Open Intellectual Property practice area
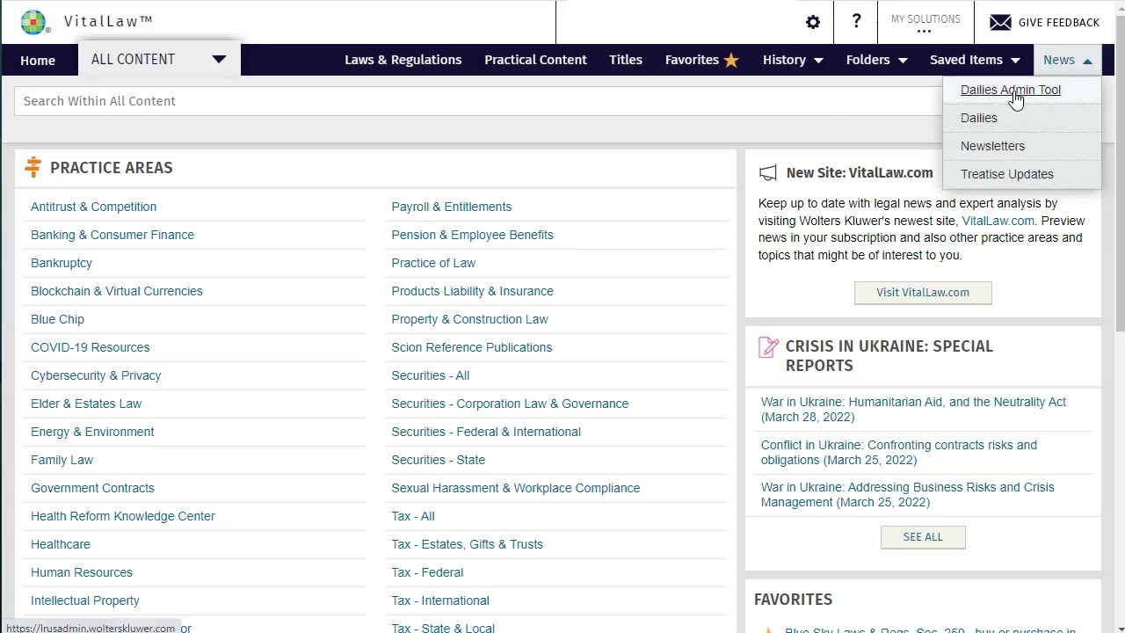 click(85, 600)
